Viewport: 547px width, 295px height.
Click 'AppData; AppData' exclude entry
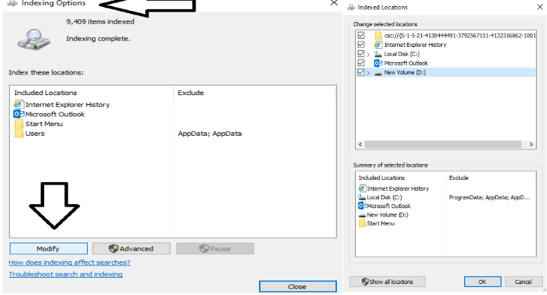pyautogui.click(x=210, y=134)
